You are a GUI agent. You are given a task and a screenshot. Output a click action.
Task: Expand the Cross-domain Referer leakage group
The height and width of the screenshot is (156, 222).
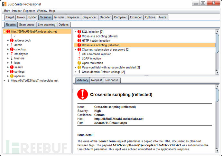pyautogui.click(x=76, y=72)
